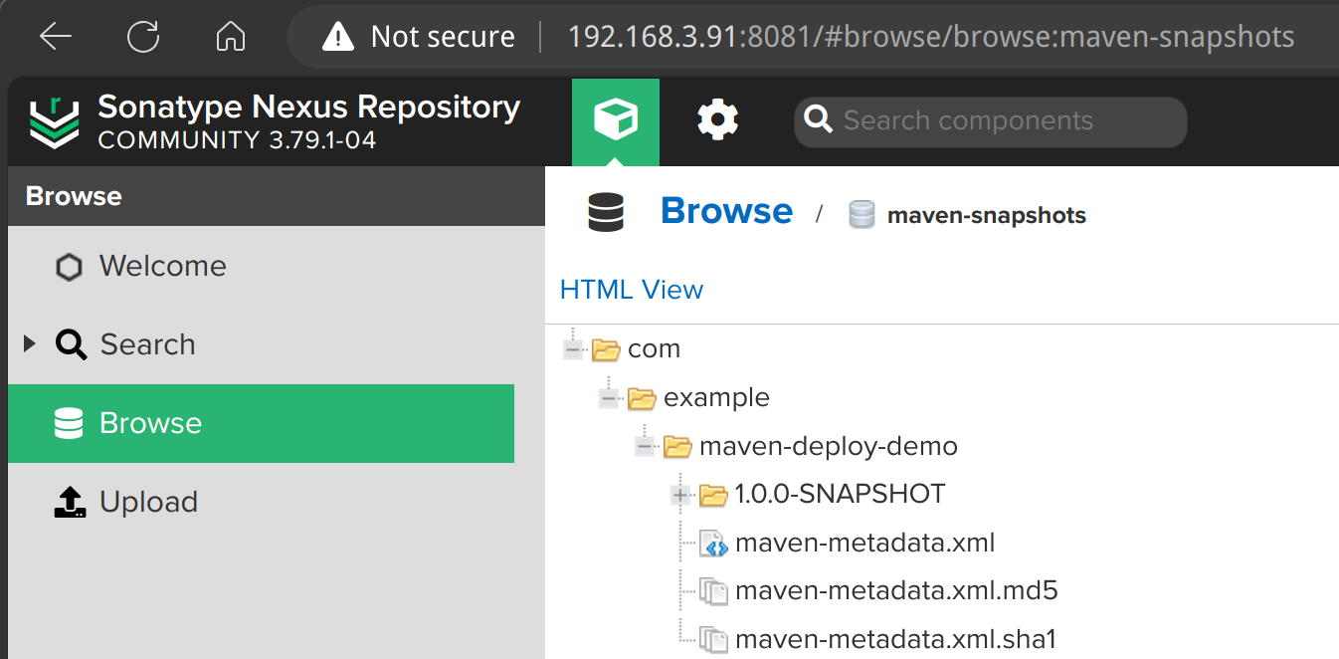This screenshot has height=659, width=1339.
Task: Reload the page with the refresh icon
Action: point(143,38)
